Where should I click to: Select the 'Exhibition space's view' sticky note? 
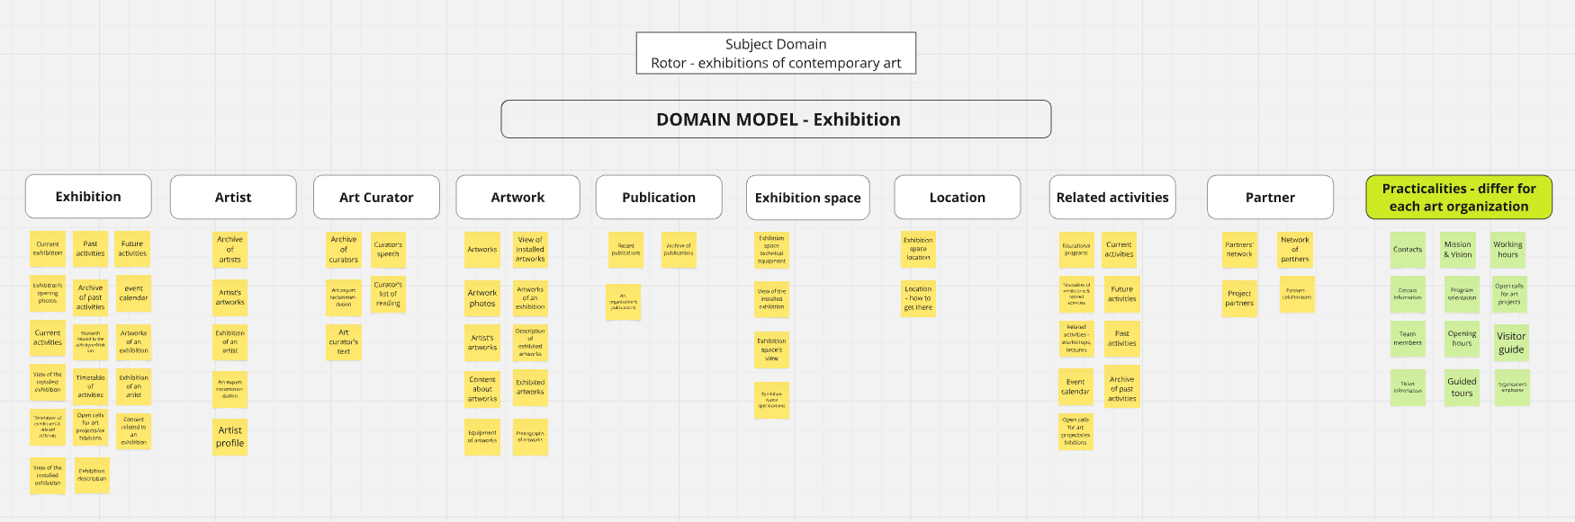pos(771,349)
